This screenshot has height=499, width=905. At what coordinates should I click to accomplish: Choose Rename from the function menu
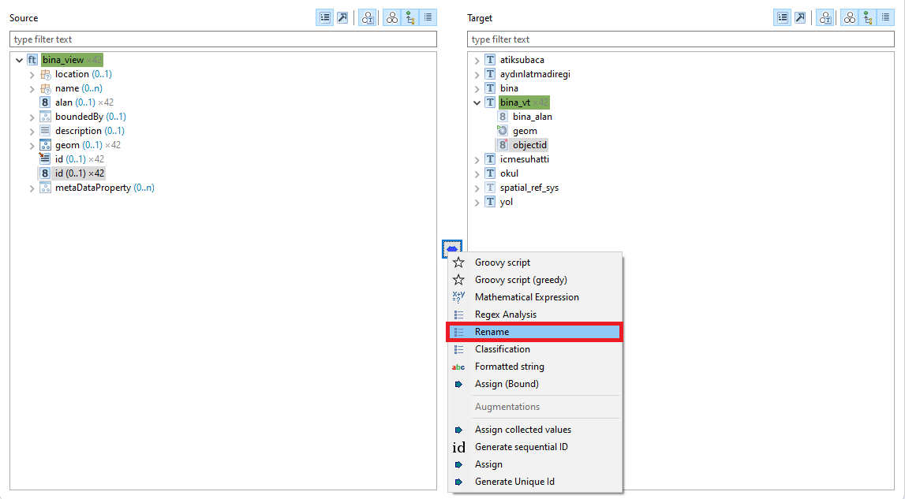coord(534,332)
